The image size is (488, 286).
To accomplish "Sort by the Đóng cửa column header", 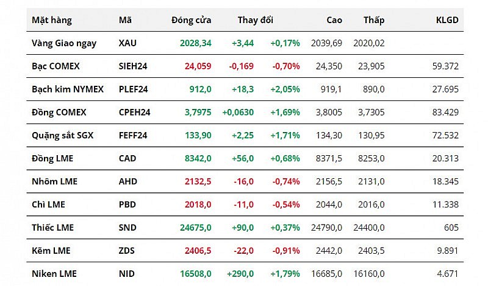I will [192, 20].
